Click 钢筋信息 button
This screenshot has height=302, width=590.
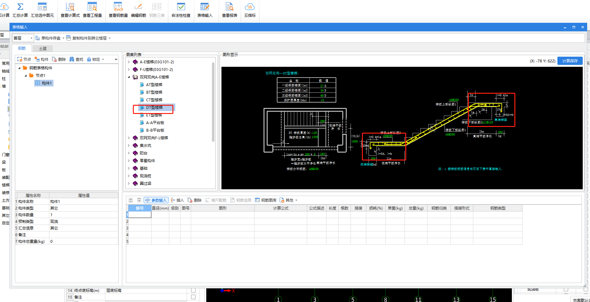point(241,200)
